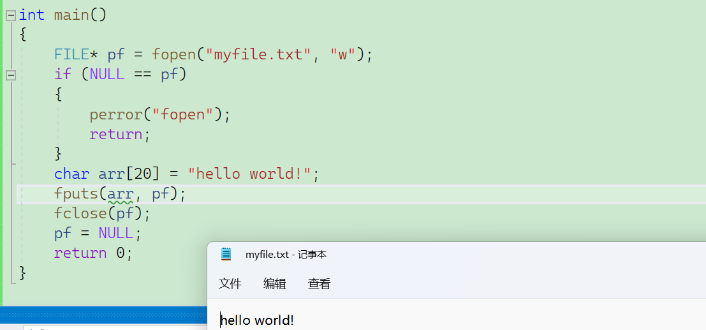Image resolution: width=706 pixels, height=330 pixels.
Task: Open the 文件 menu in Notepad
Action: click(230, 284)
